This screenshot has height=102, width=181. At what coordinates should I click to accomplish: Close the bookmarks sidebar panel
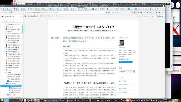point(21,17)
